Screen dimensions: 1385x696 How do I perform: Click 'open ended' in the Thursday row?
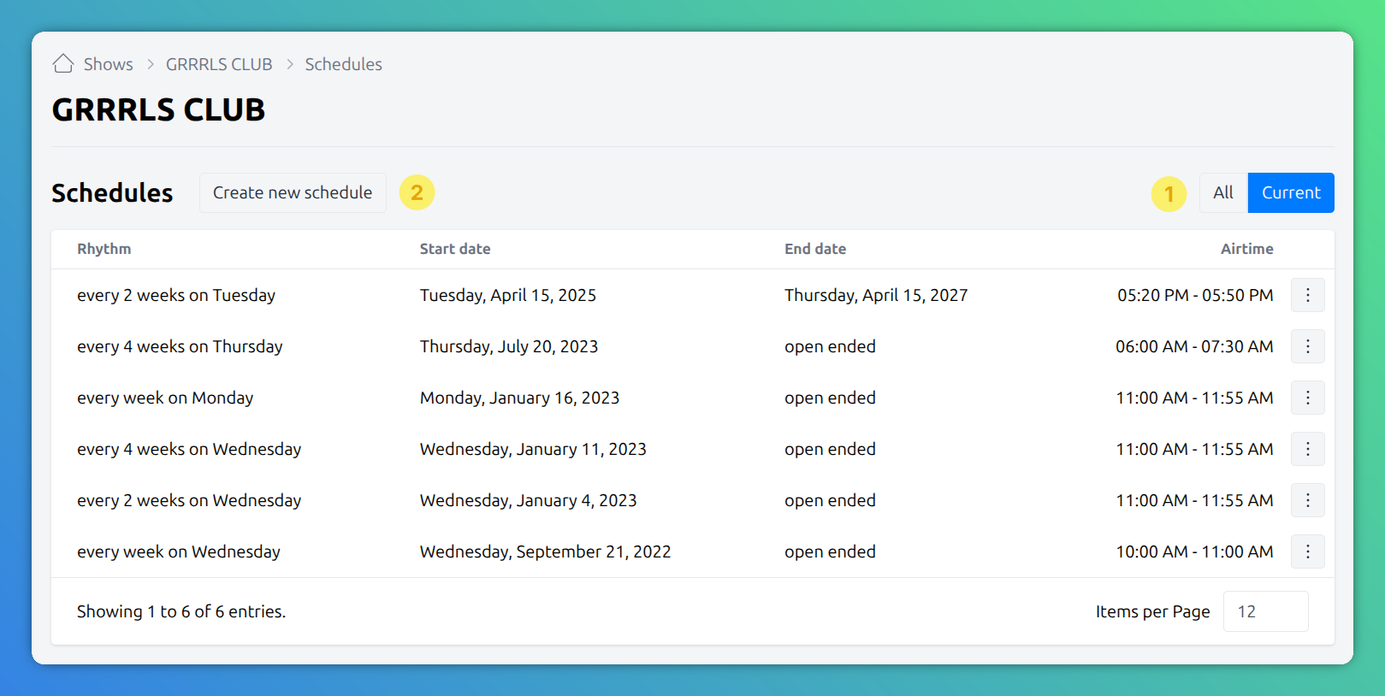coord(830,346)
